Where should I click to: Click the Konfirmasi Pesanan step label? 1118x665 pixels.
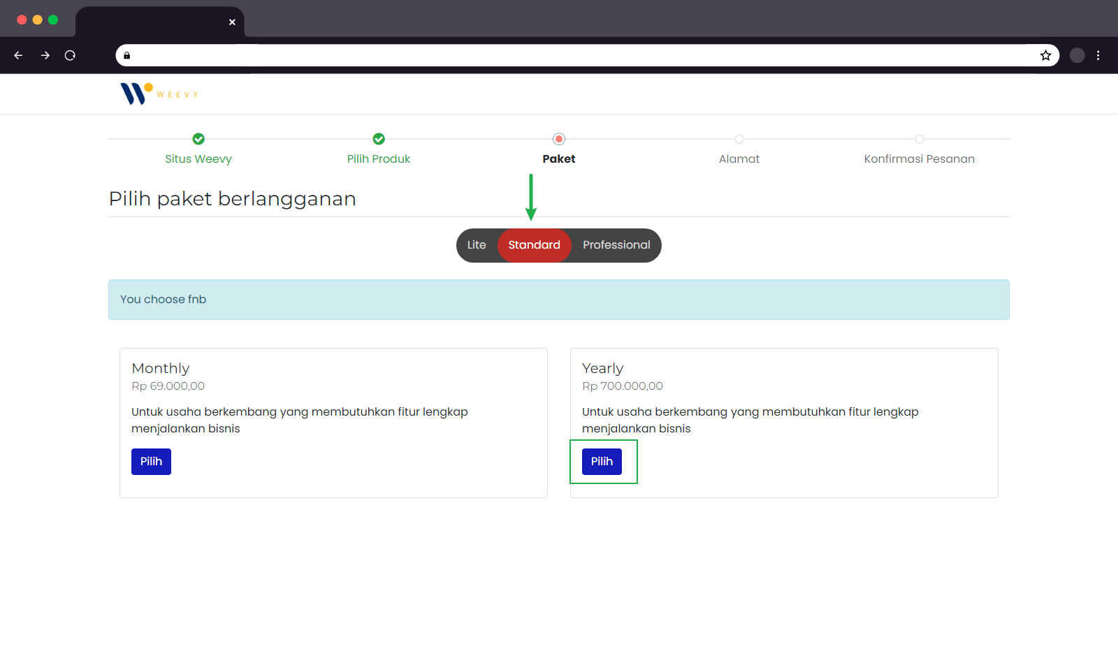pos(919,159)
